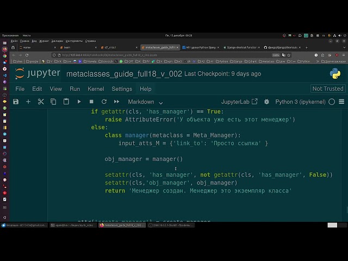Screen dimensions: 348x261
Task: Open the Firefox Справка menu
Action: coord(90,41)
